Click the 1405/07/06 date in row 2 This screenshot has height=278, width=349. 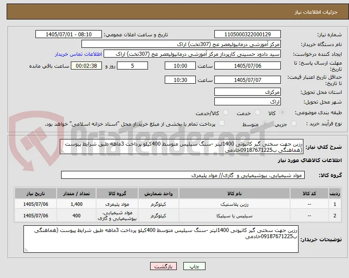pyautogui.click(x=35, y=216)
